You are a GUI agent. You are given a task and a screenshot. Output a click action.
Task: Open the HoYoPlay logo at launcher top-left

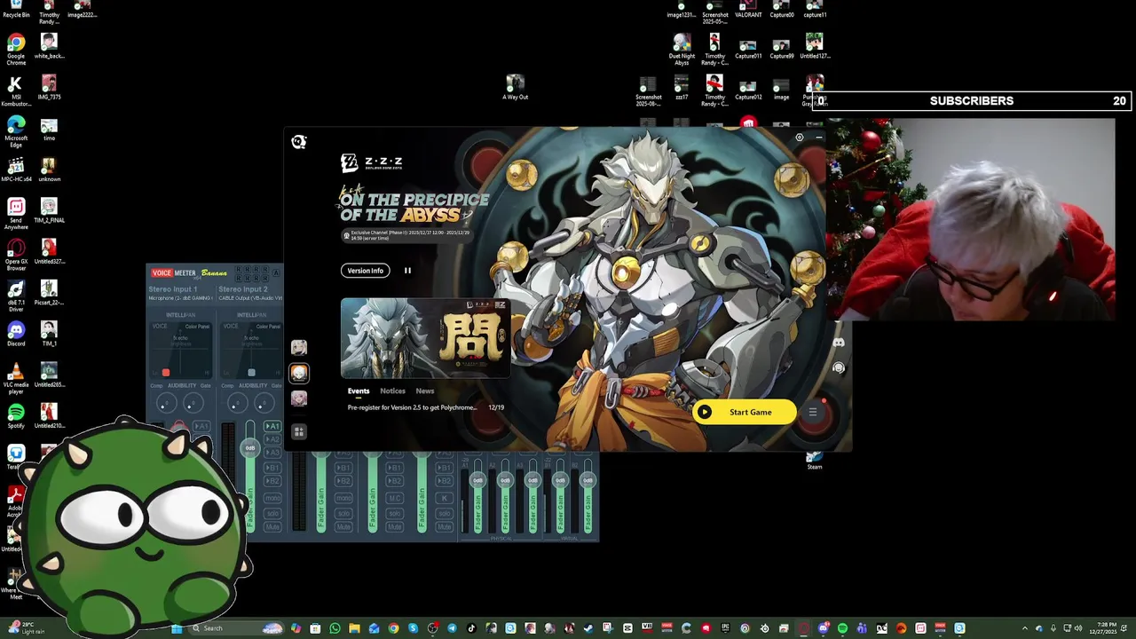299,142
